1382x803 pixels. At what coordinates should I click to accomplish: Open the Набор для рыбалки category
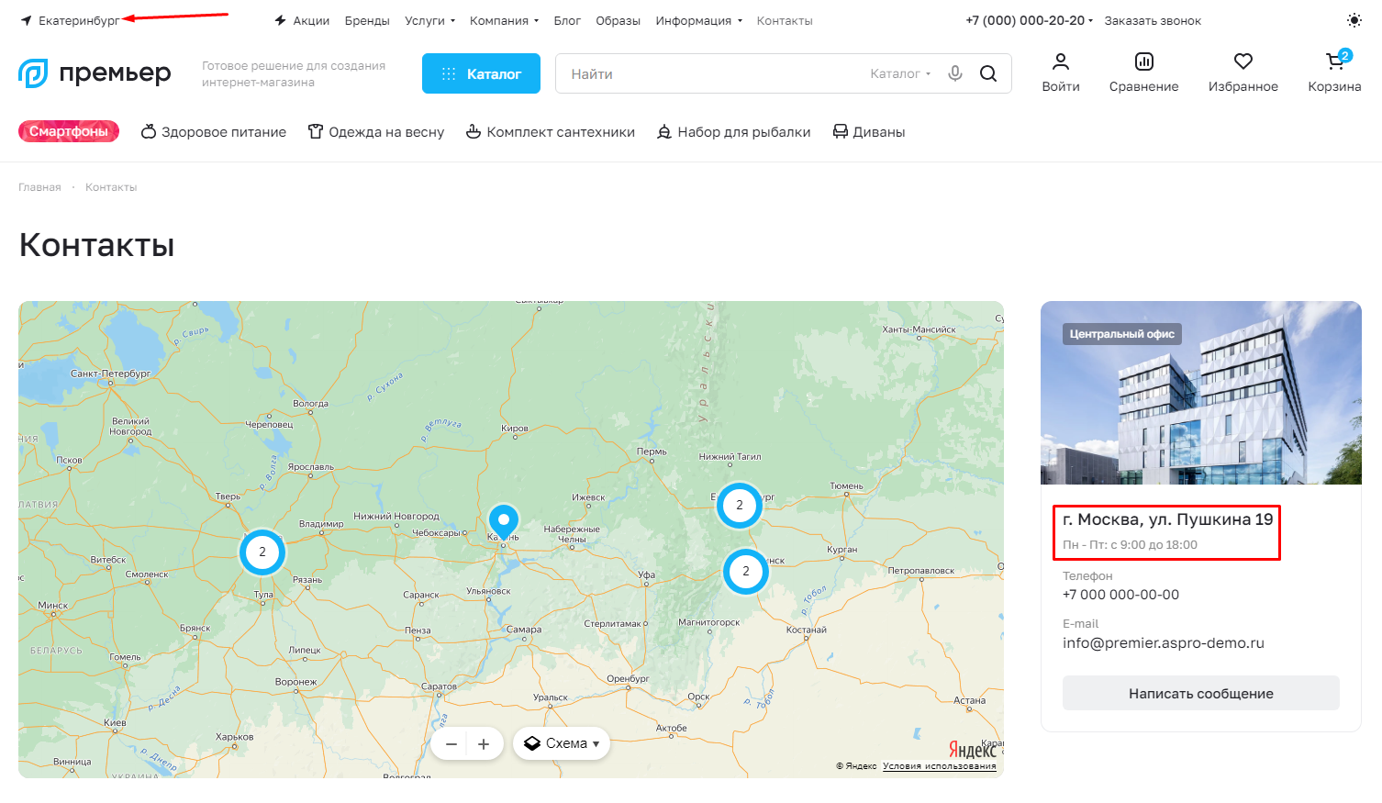point(734,132)
